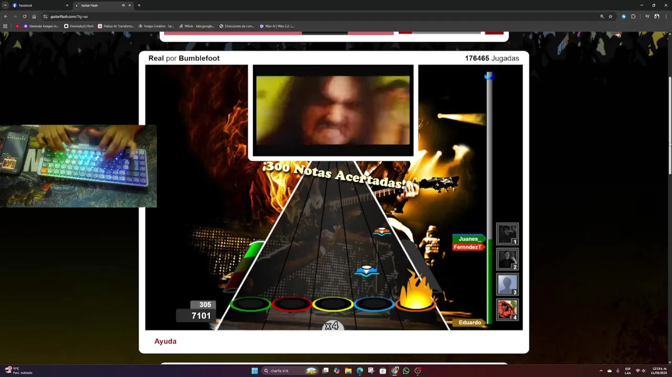
Task: Open WhatsApp from the taskbar
Action: (406, 371)
